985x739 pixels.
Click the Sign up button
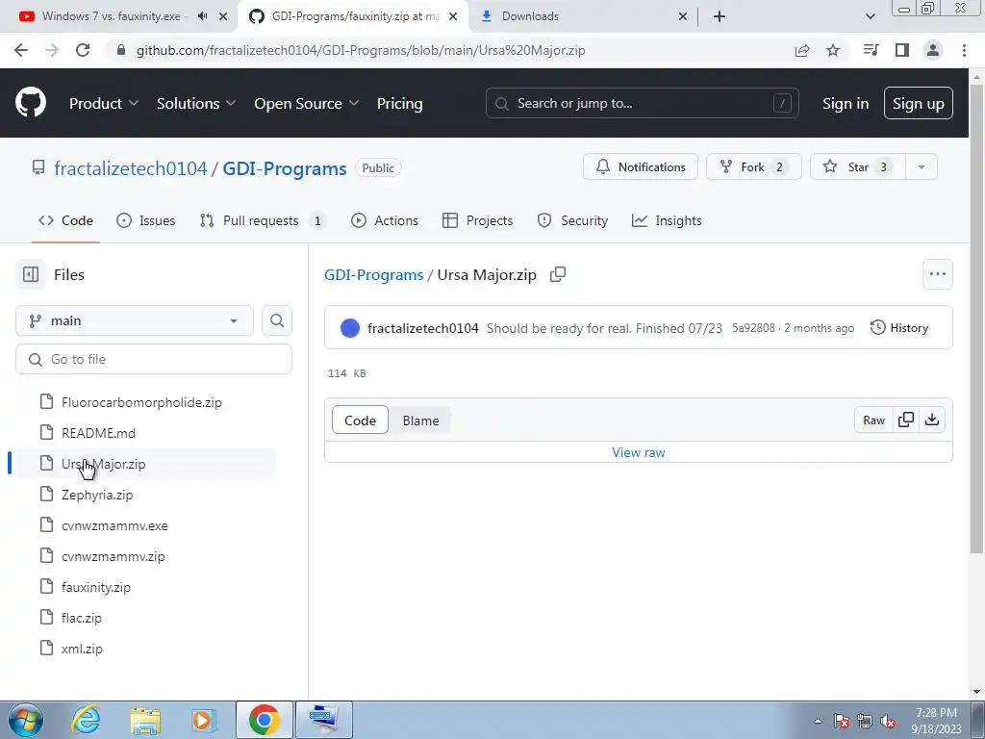pyautogui.click(x=918, y=103)
